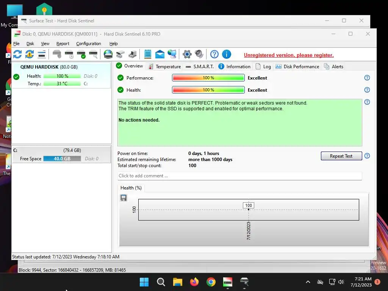Click the Free Space 40.0 GB bar
Screen dimensions: 388x291
62,159
